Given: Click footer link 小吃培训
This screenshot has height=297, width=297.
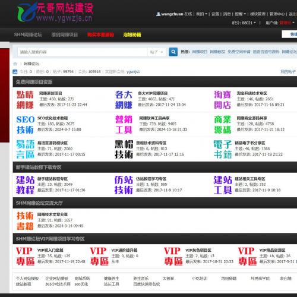Looking at the screenshot, I should pos(200,279).
